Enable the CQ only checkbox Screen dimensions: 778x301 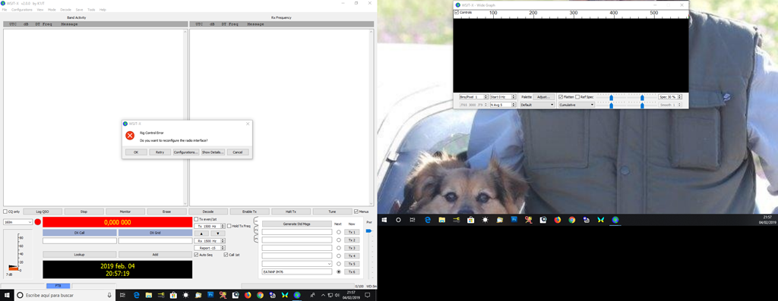coord(5,212)
